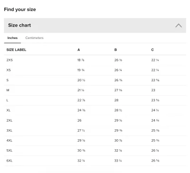Click the 6XL size row label

pos(9,161)
